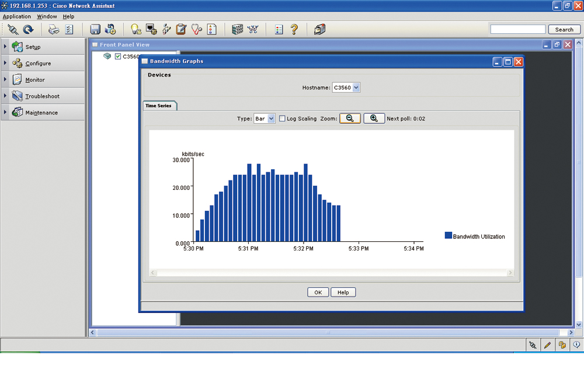
Task: Click the search text input field
Action: (x=517, y=29)
